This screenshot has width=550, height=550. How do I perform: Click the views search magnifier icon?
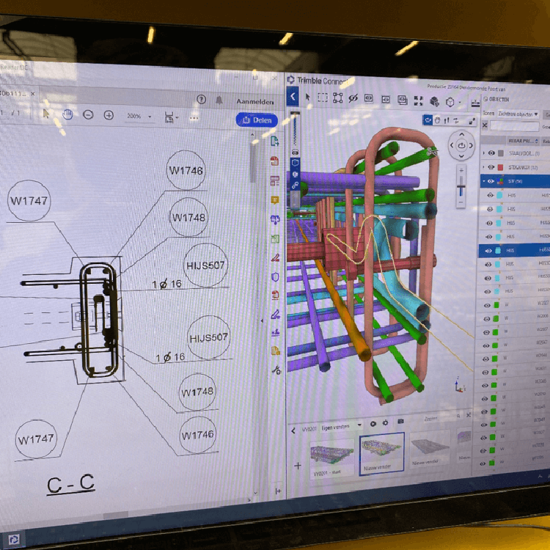pyautogui.click(x=458, y=416)
